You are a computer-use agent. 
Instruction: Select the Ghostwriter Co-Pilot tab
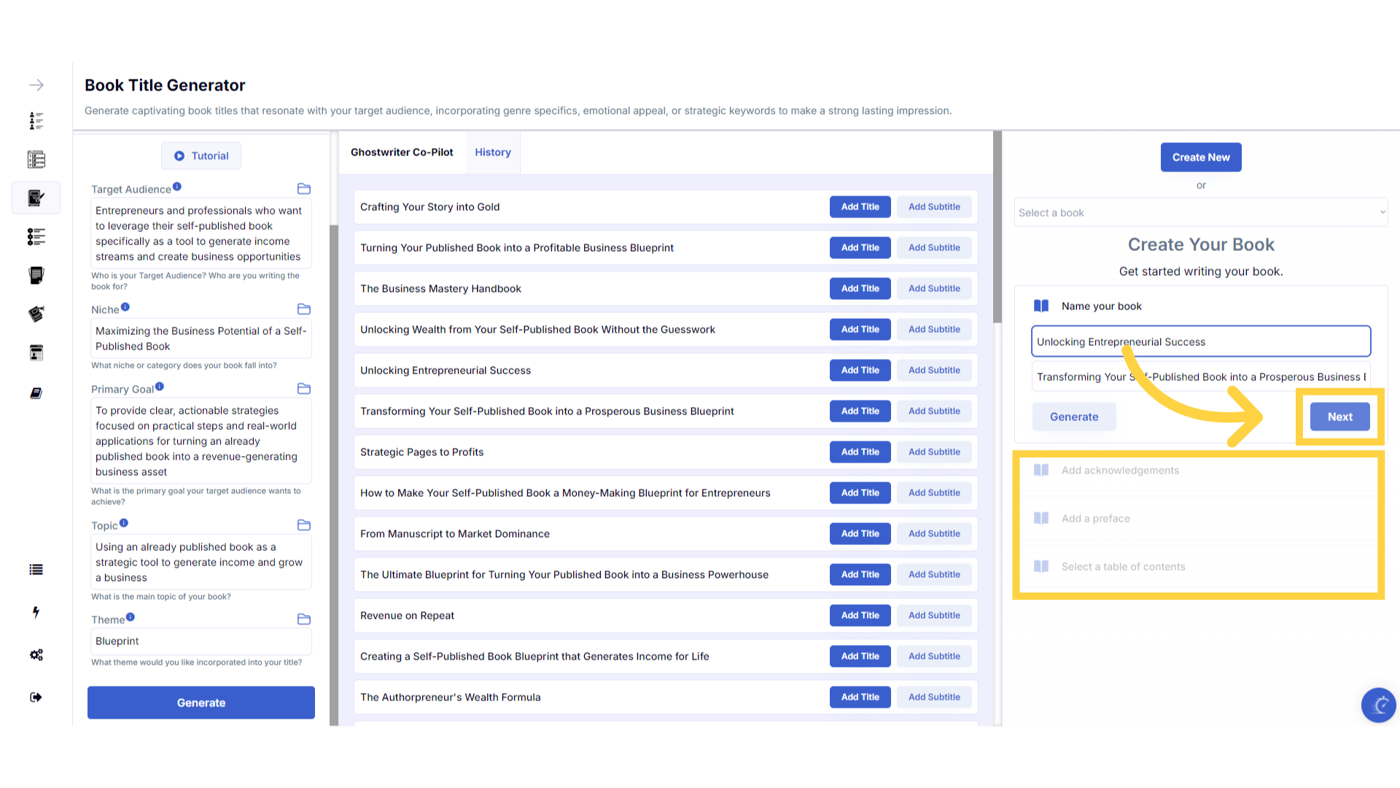(402, 152)
